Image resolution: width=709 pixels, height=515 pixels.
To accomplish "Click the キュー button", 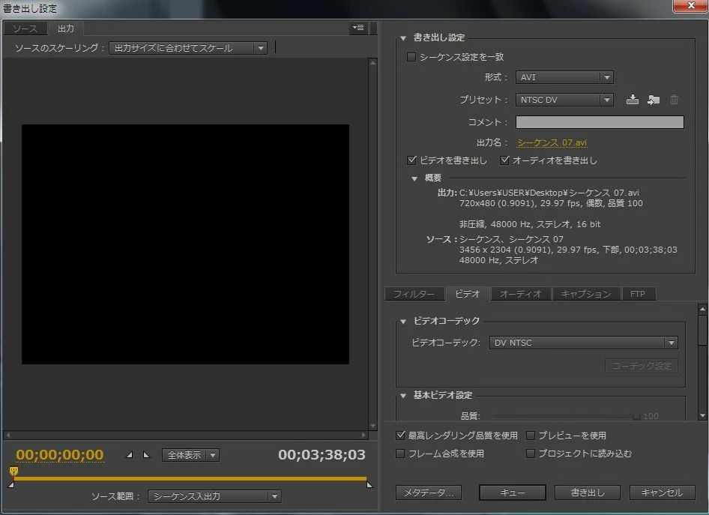I will coord(513,493).
